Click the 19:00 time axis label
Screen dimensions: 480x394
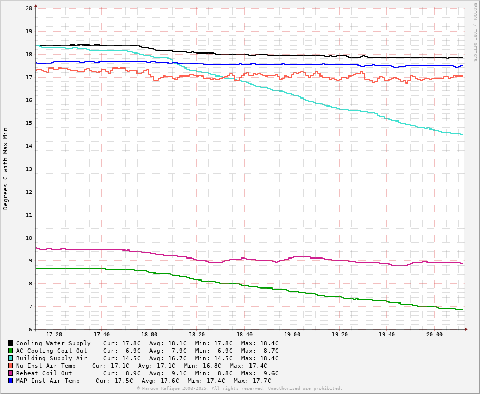pyautogui.click(x=292, y=335)
